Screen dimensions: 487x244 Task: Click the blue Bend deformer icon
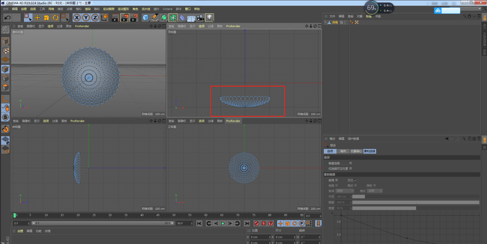[182, 17]
